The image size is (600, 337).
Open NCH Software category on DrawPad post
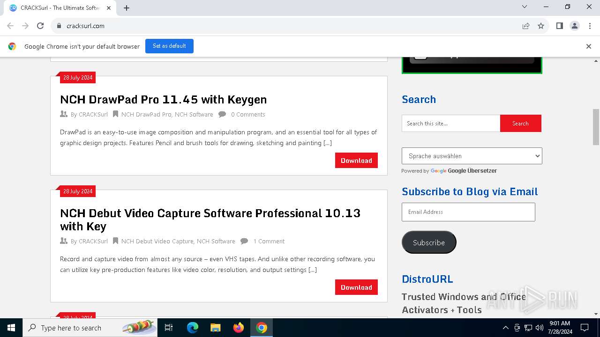click(194, 114)
